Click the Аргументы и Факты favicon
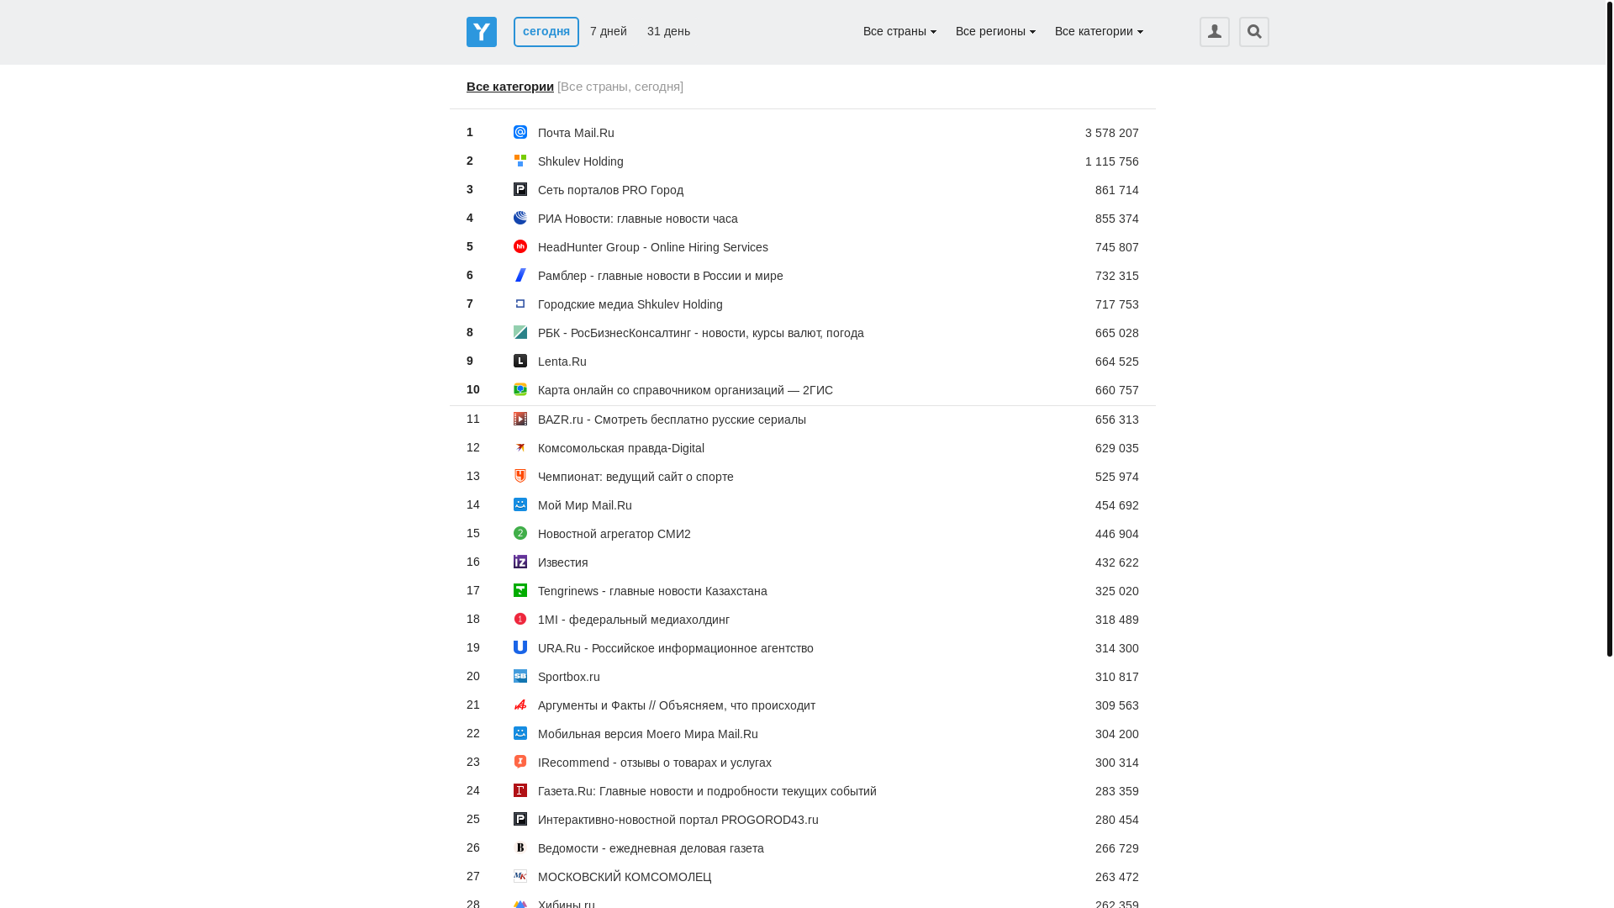 tap(520, 705)
